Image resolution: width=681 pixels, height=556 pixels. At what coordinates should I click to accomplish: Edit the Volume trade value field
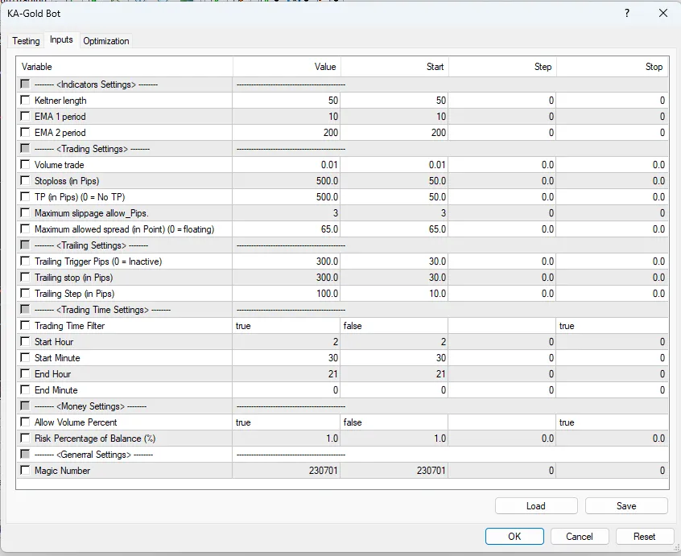(286, 165)
